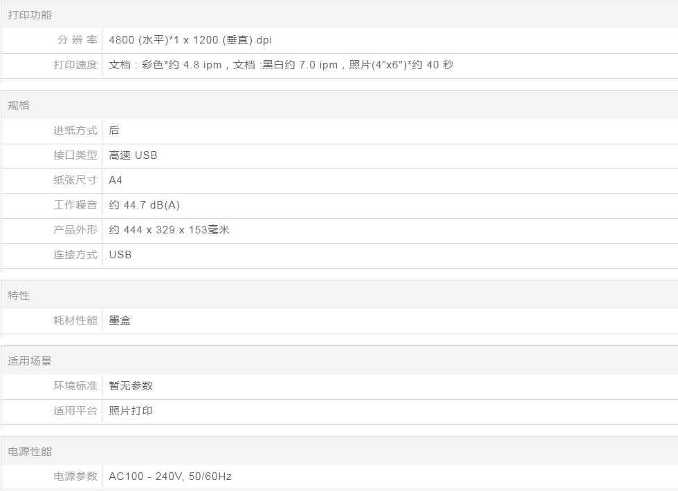Click the 适用场景 section header
Image resolution: width=678 pixels, height=491 pixels.
click(30, 361)
